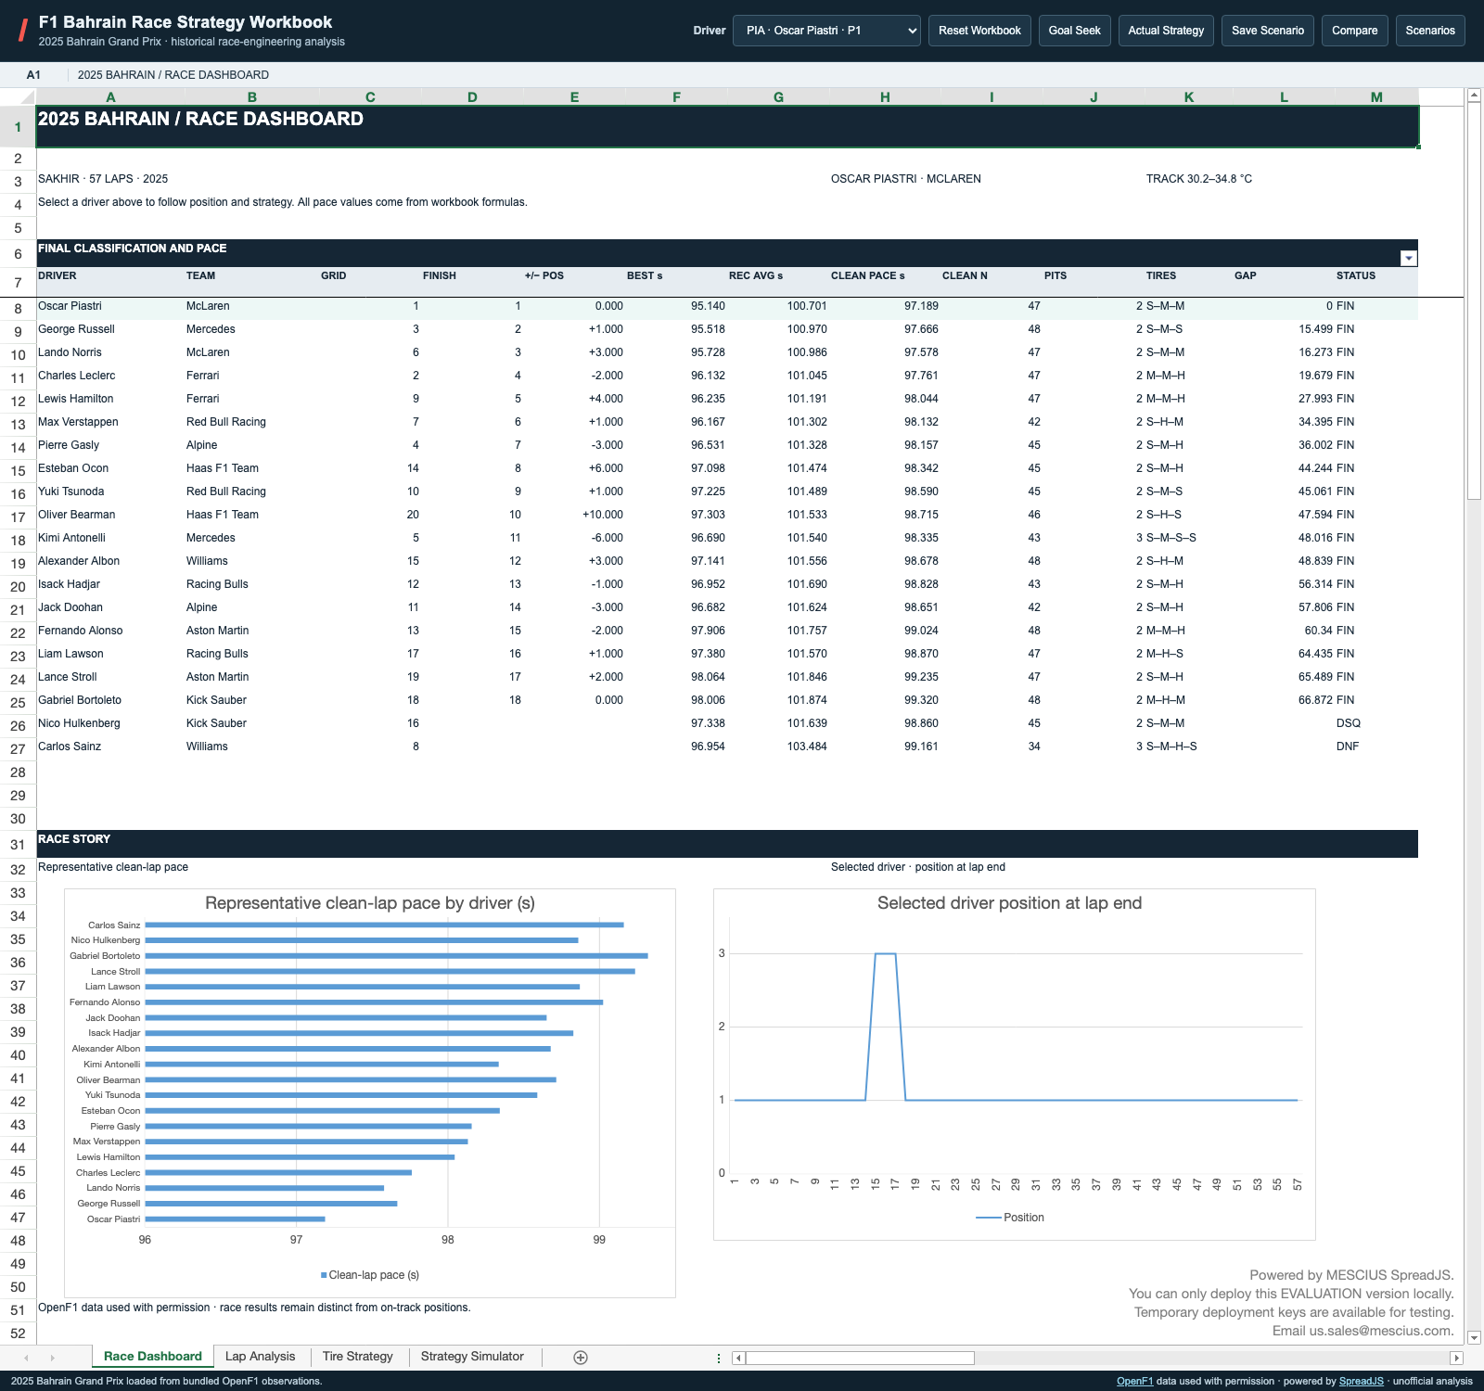Click the red slash app logo
The width and height of the screenshot is (1484, 1391).
click(x=22, y=31)
